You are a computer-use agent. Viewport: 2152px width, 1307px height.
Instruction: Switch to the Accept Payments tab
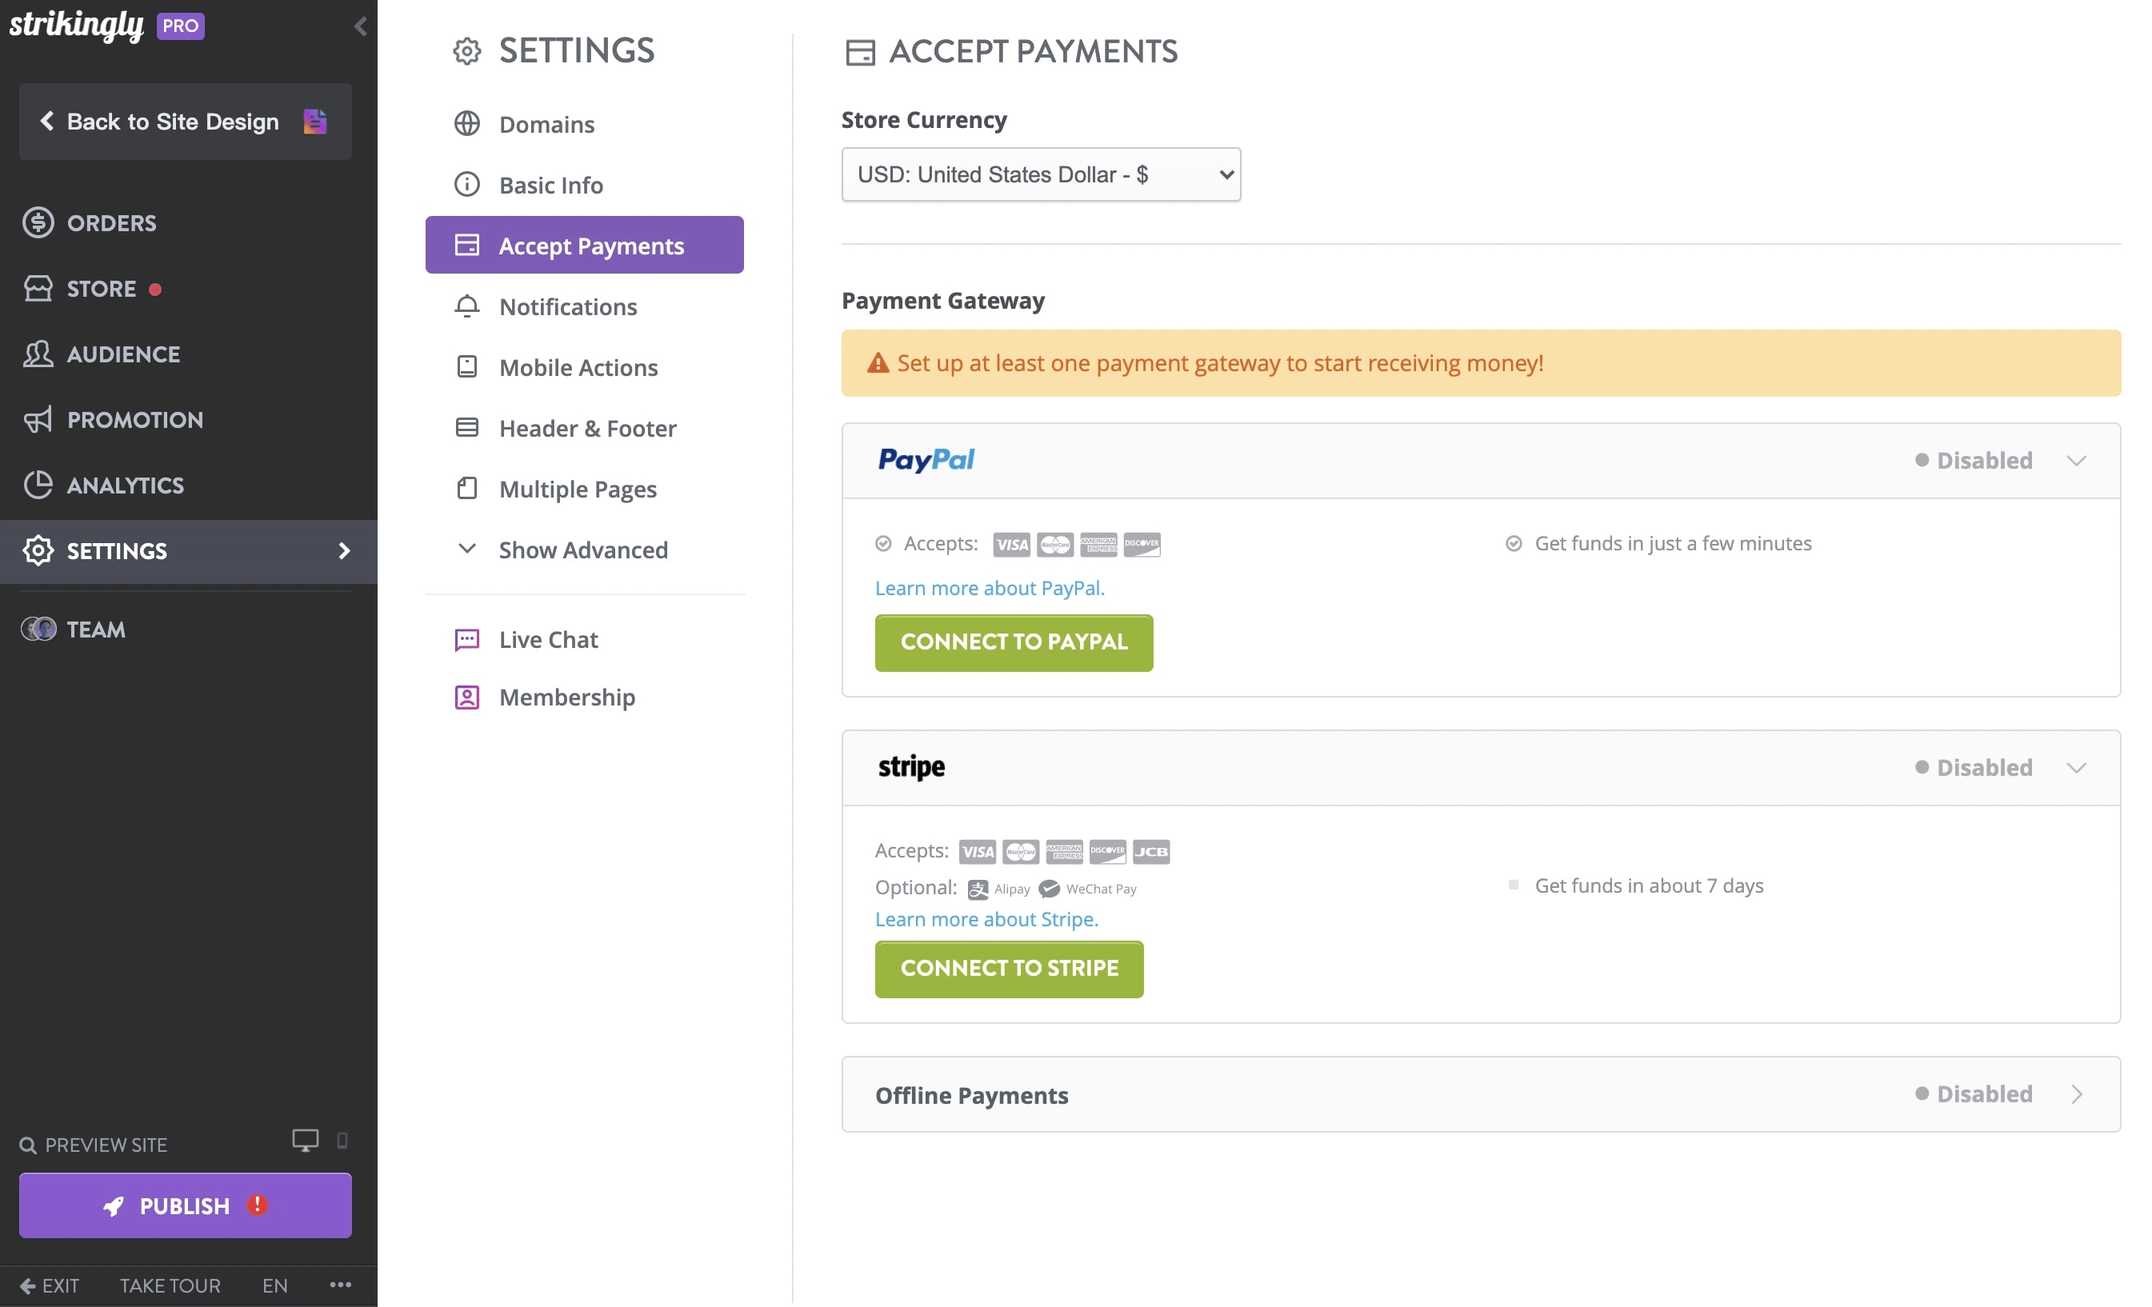(583, 246)
